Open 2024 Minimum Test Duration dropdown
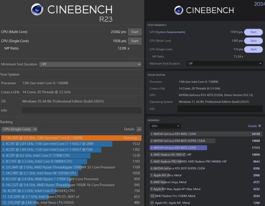This screenshot has height=206, width=265. (x=224, y=64)
